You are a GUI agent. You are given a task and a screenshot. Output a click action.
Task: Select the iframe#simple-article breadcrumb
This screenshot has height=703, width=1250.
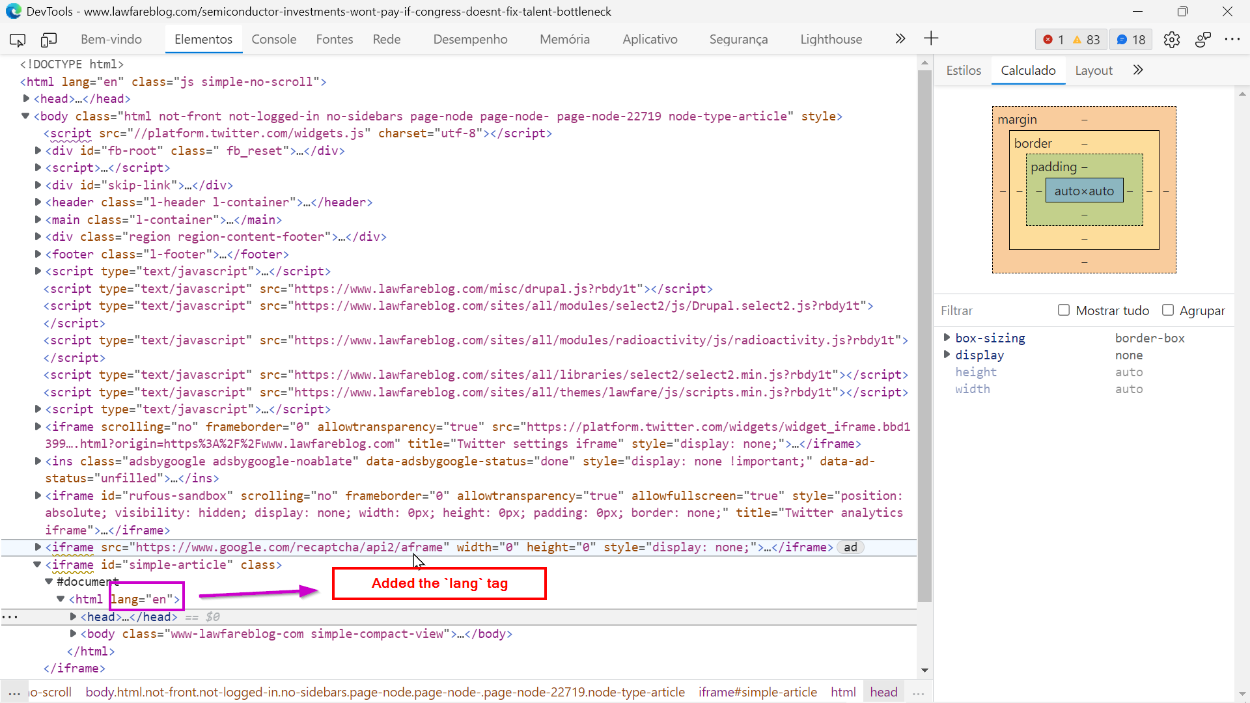click(x=757, y=692)
